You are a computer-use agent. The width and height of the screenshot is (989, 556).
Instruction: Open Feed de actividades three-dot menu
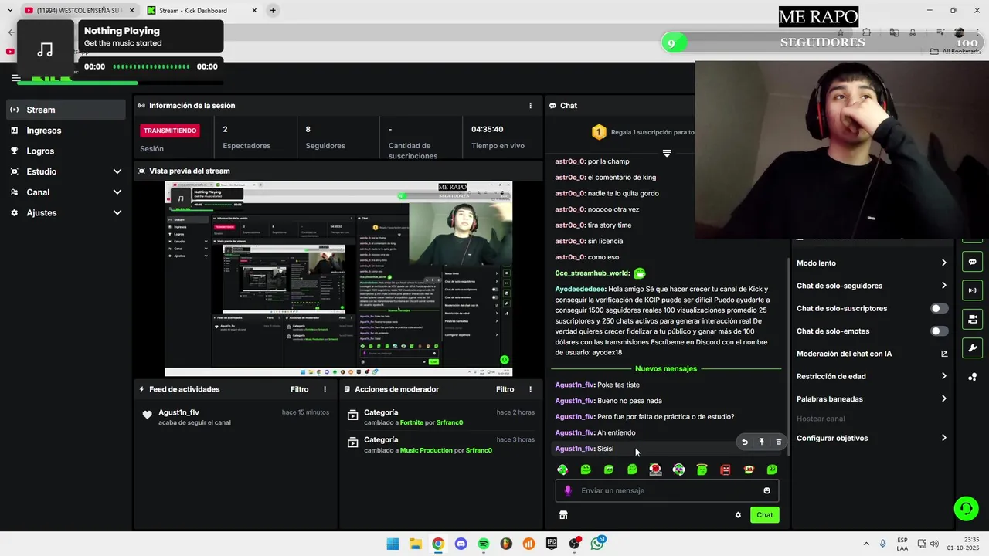tap(325, 389)
